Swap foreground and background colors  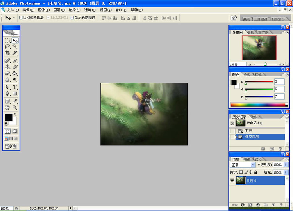point(15,115)
